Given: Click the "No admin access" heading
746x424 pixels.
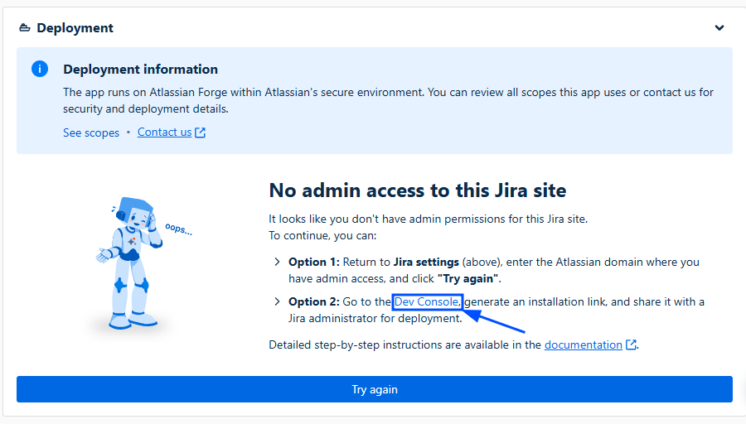Looking at the screenshot, I should click(x=417, y=190).
